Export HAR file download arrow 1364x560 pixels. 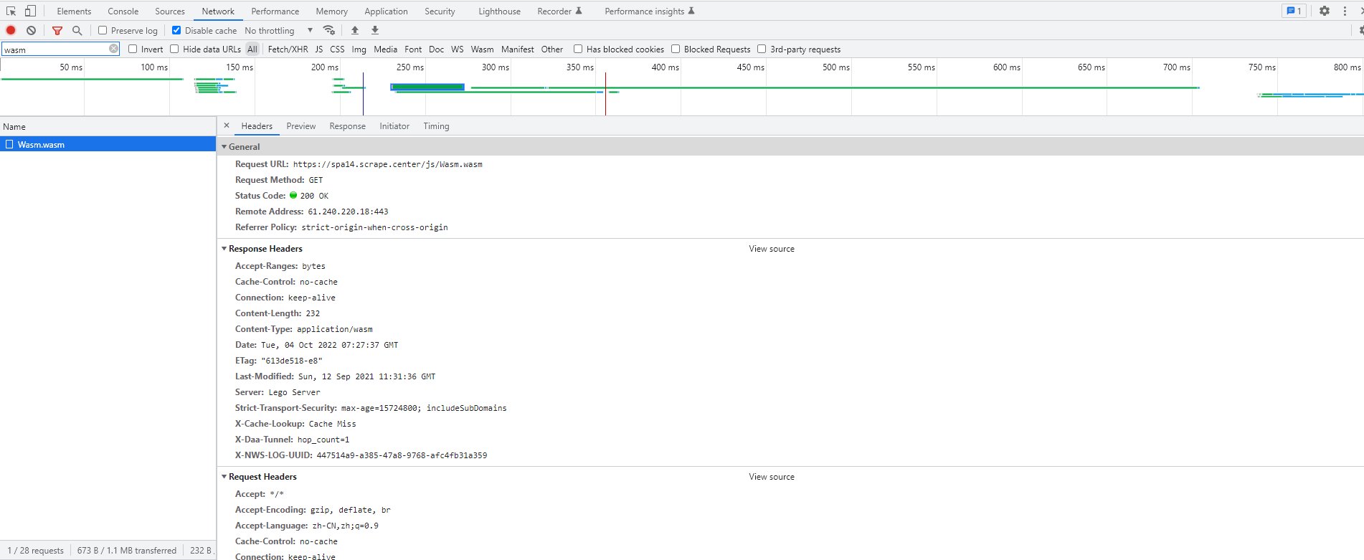[x=375, y=30]
